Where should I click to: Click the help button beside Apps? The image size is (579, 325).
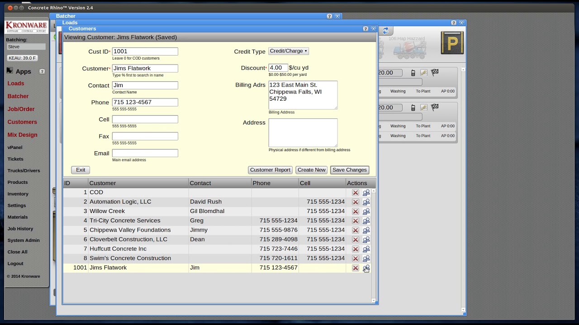pyautogui.click(x=42, y=71)
